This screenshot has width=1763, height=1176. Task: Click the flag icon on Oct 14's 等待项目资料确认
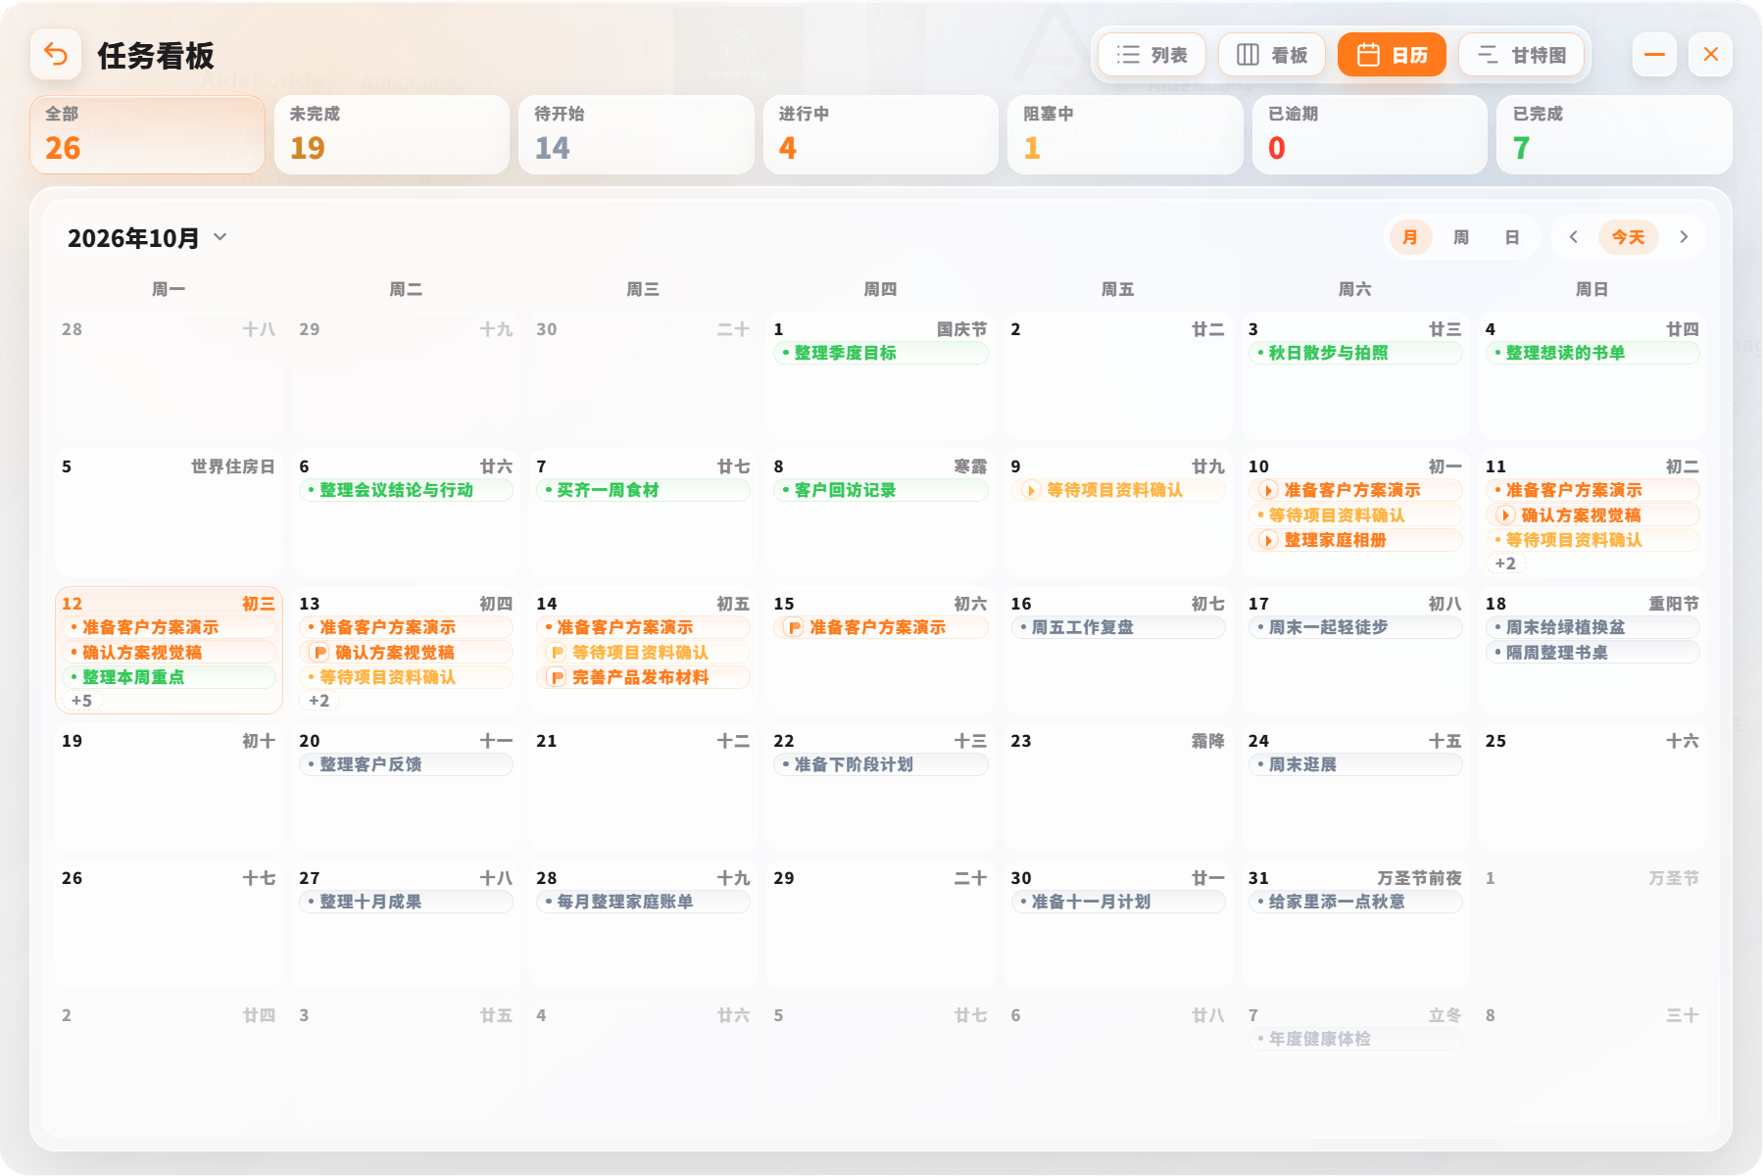coord(557,653)
